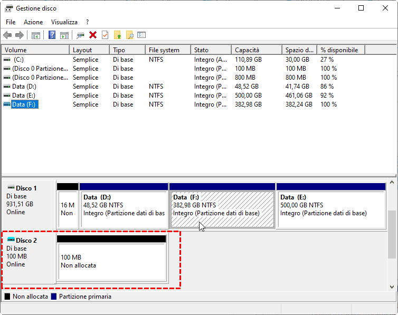398x315 pixels.
Task: Click the red X delete icon
Action: pyautogui.click(x=93, y=35)
